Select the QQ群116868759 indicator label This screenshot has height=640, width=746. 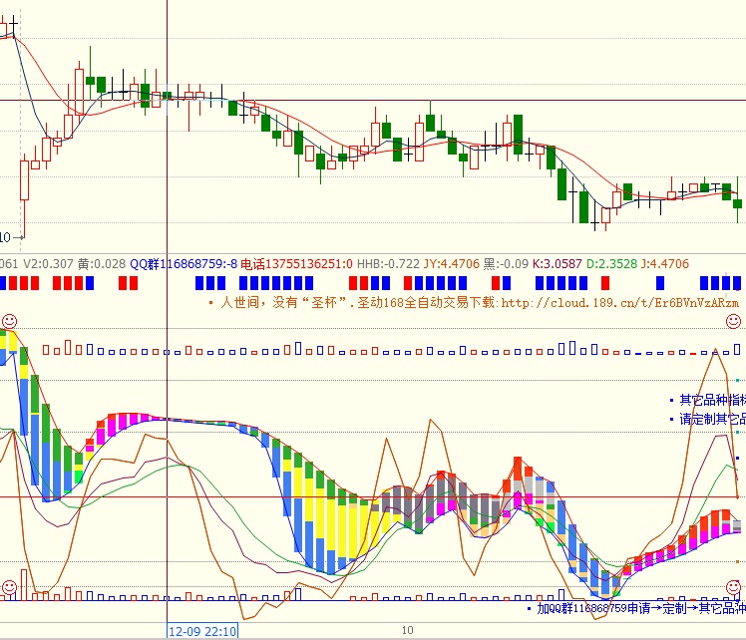[184, 264]
